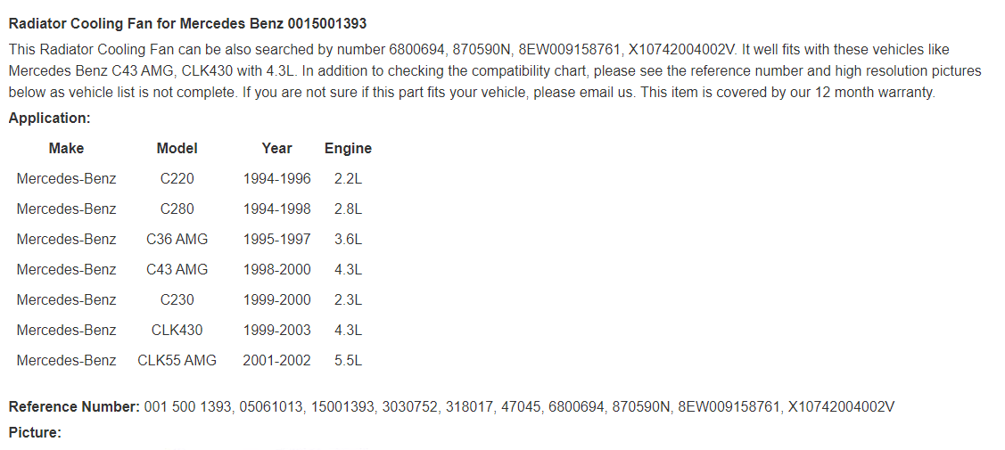This screenshot has height=450, width=1005.
Task: Click the 5.5L engine cell
Action: 348,360
